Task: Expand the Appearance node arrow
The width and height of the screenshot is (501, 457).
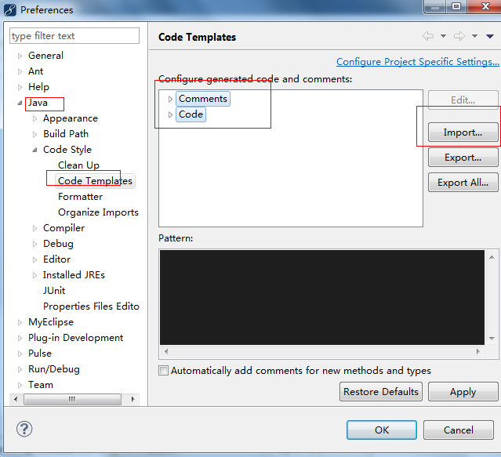Action: (34, 119)
